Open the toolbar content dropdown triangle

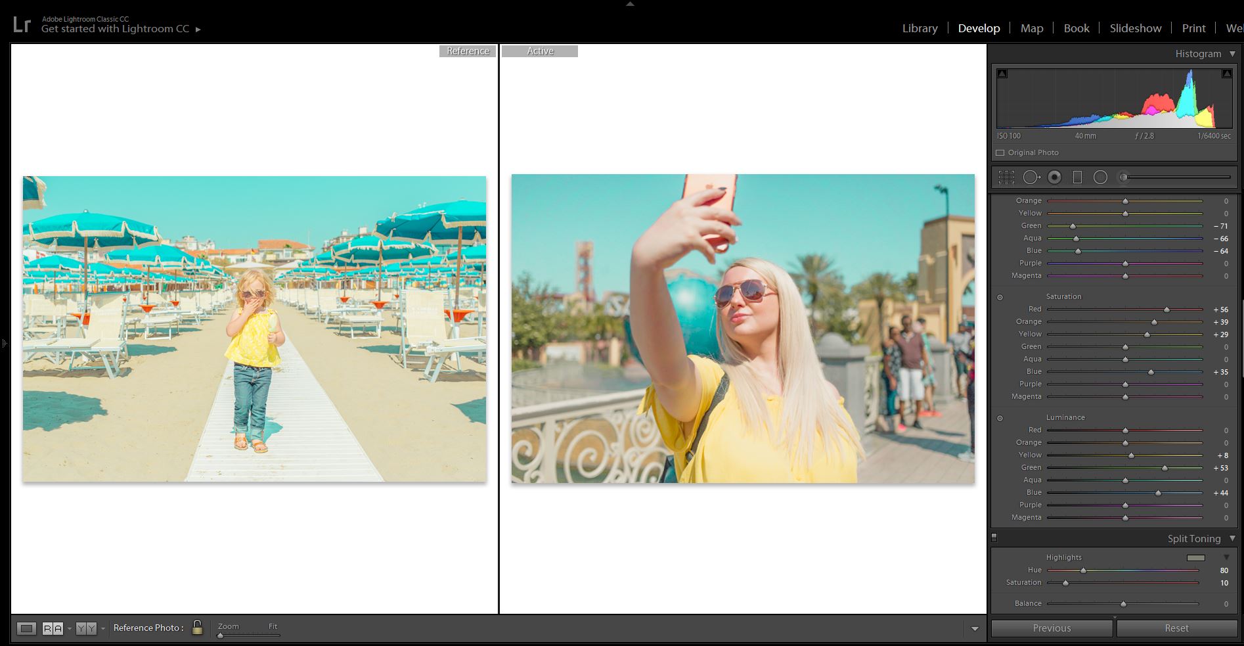pos(975,629)
